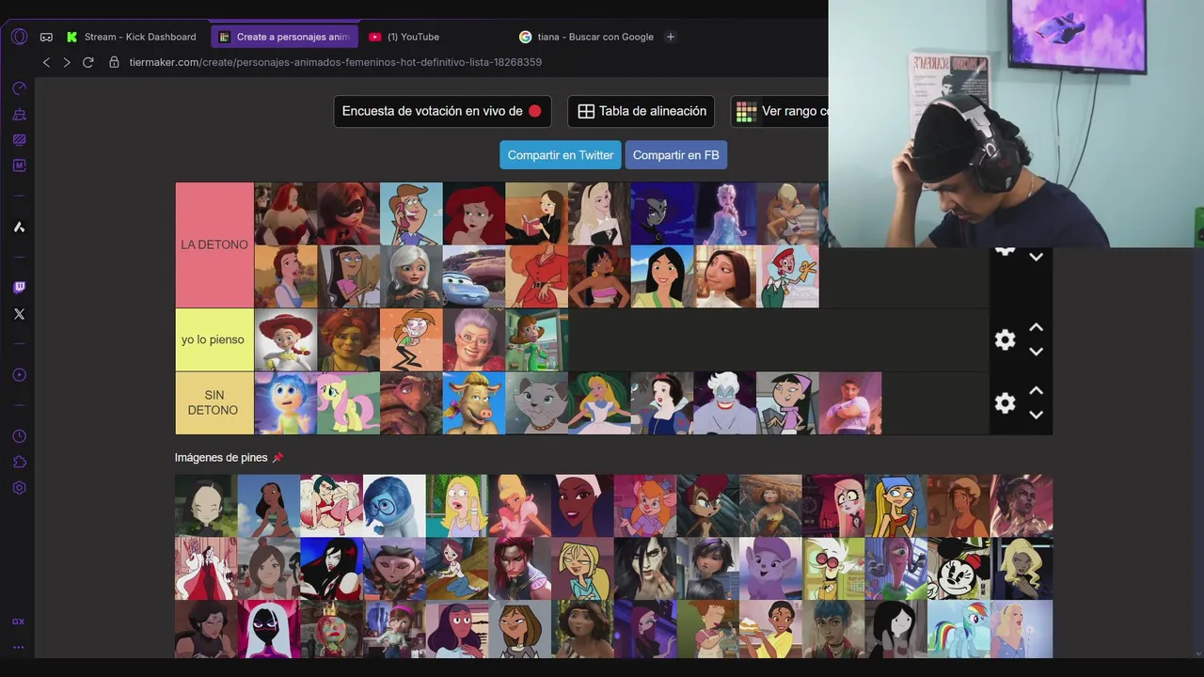This screenshot has width=1204, height=677.
Task: Open the GX Corner gamepad icon
Action: [46, 38]
